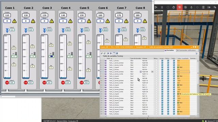Viewport: 218px width, 122px height.
Task: Click the Consigne field showing 110 in Cuve 1
Action: click(x=7, y=15)
